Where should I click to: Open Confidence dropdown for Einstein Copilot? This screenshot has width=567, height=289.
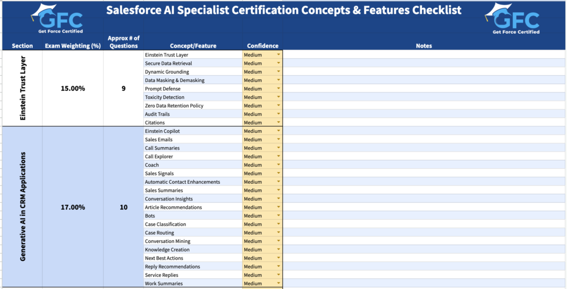pos(279,131)
